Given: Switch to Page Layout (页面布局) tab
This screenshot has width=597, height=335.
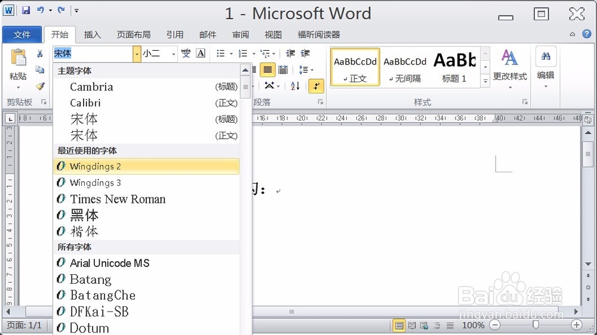Looking at the screenshot, I should click(x=133, y=35).
